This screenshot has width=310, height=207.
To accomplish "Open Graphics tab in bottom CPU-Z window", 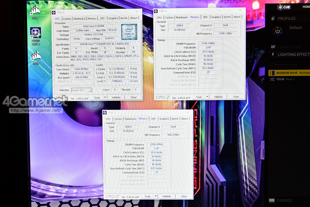I will click(164, 119).
